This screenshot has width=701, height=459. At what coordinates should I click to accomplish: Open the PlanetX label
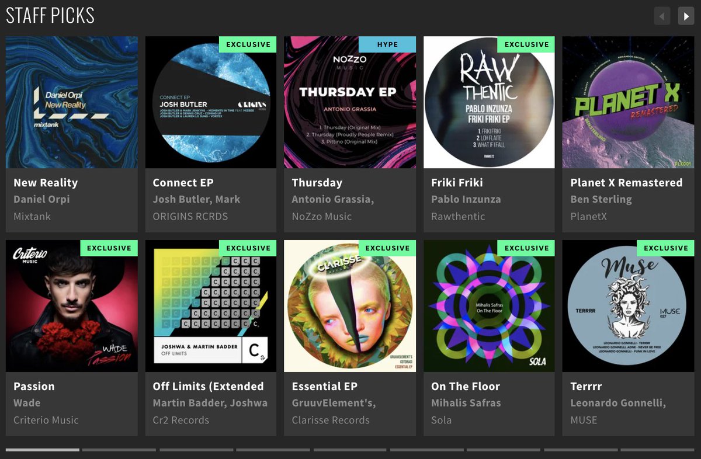588,216
